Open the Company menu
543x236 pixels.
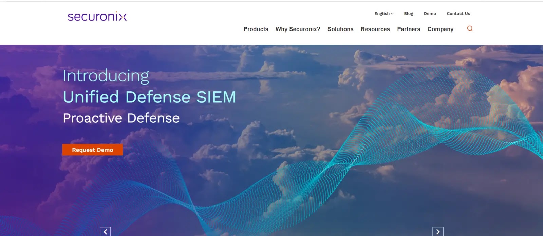[x=440, y=29]
